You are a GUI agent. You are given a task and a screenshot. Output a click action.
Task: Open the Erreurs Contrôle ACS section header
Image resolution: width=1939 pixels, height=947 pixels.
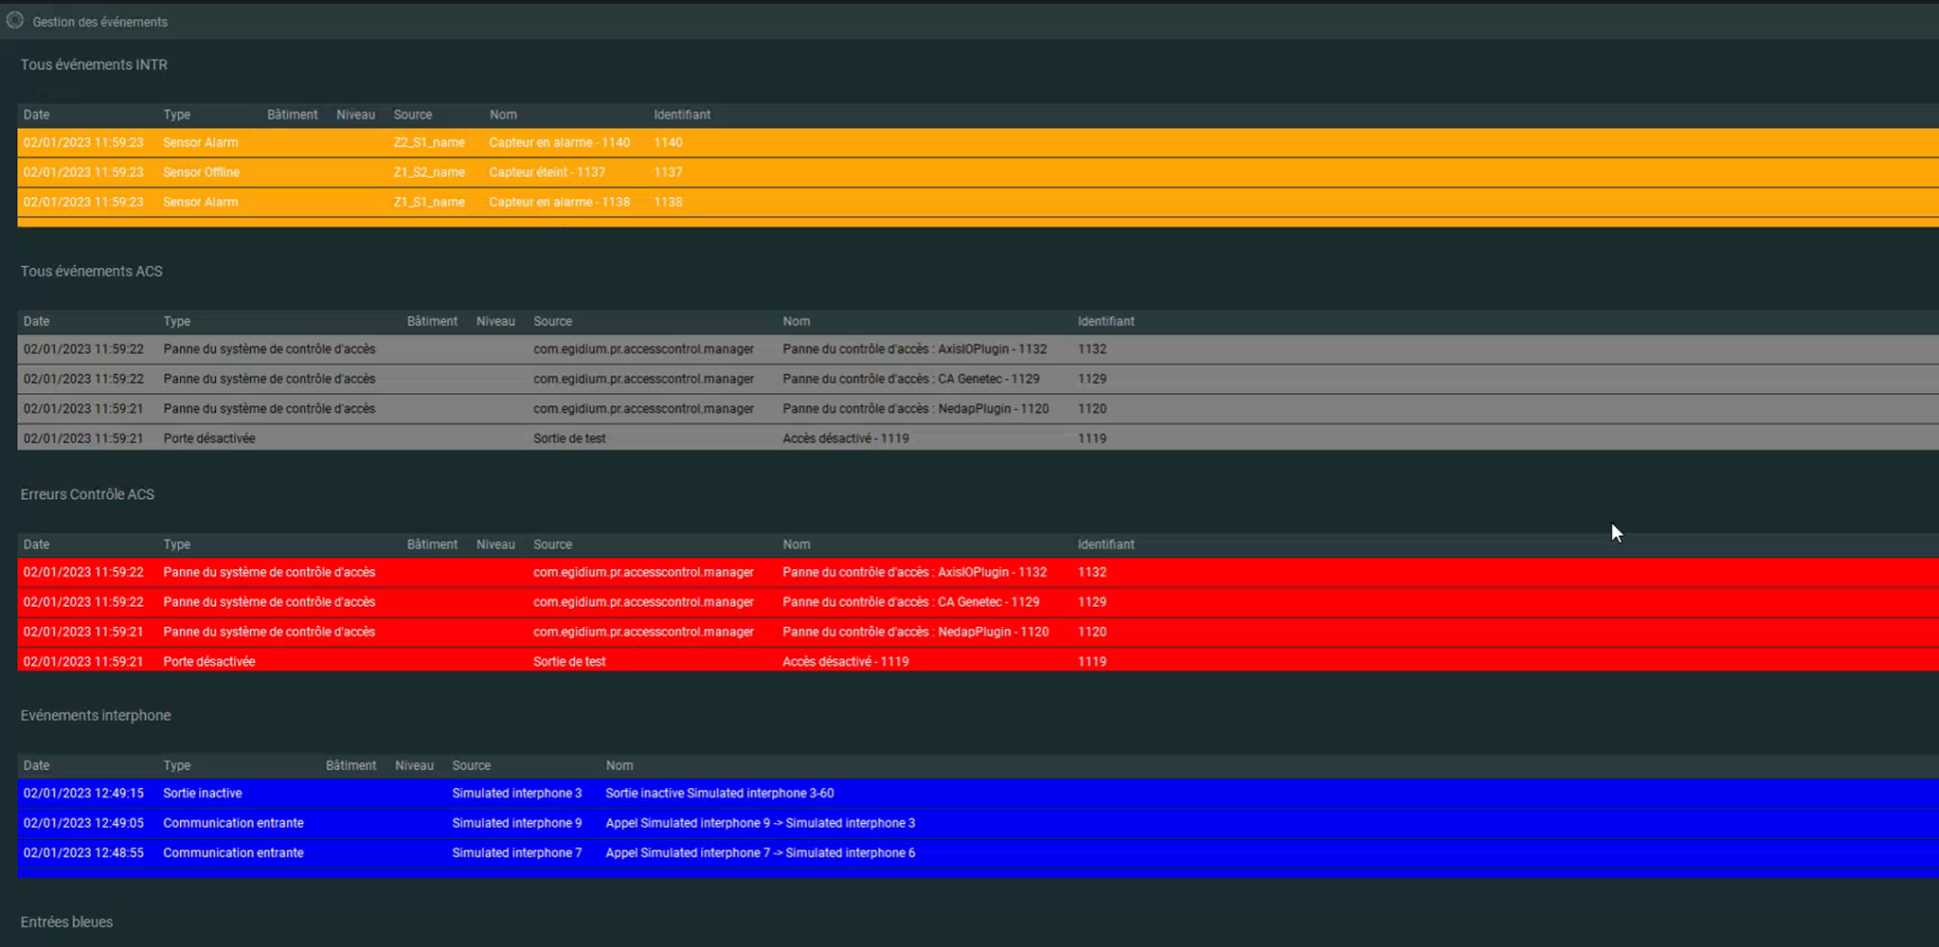tap(86, 493)
